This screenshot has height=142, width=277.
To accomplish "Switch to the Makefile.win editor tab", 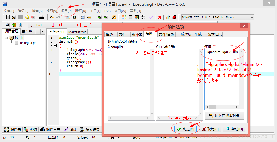I will (77, 32).
